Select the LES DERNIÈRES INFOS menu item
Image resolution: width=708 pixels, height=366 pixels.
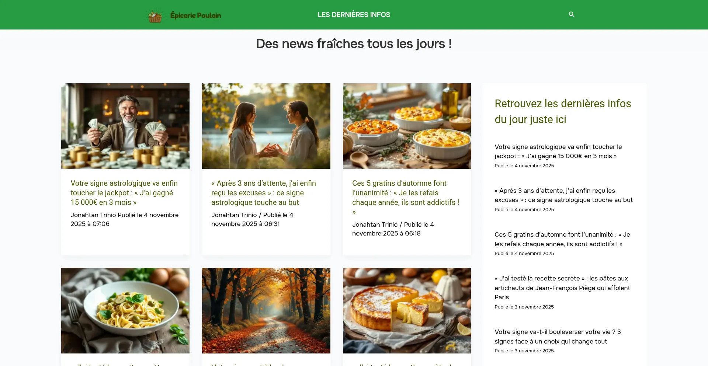click(354, 14)
